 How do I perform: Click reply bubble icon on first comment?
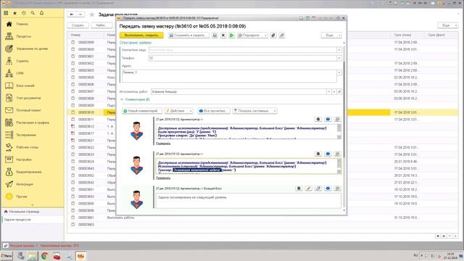[338, 119]
